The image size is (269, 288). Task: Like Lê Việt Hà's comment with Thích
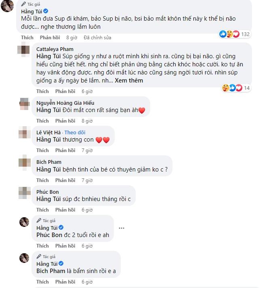coord(42,150)
